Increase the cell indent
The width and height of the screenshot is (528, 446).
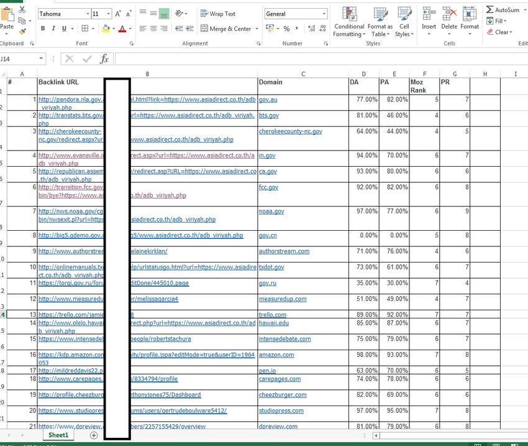(x=190, y=29)
